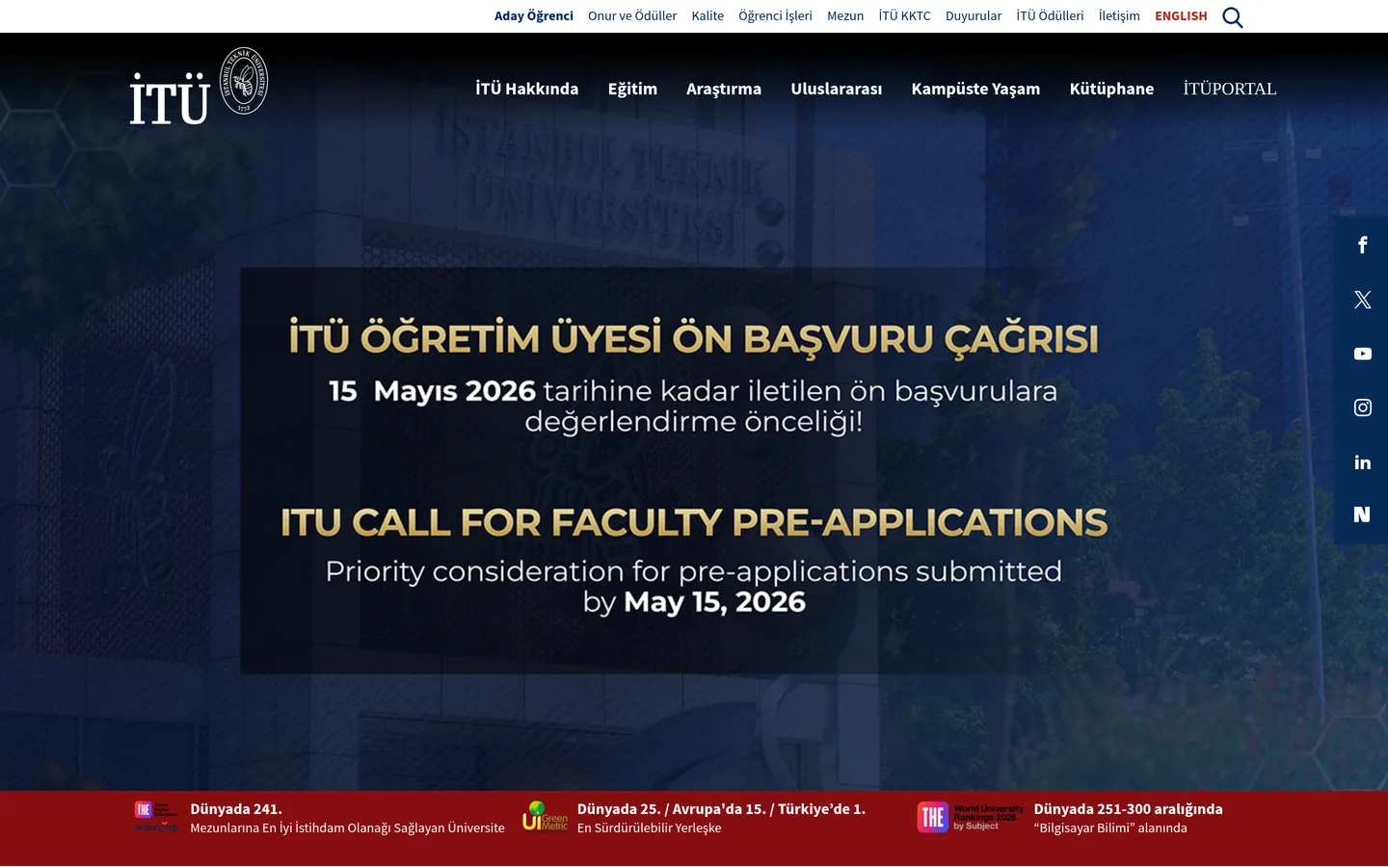The width and height of the screenshot is (1388, 867).
Task: Click the Dünyada 241. ranking text
Action: pos(236,809)
